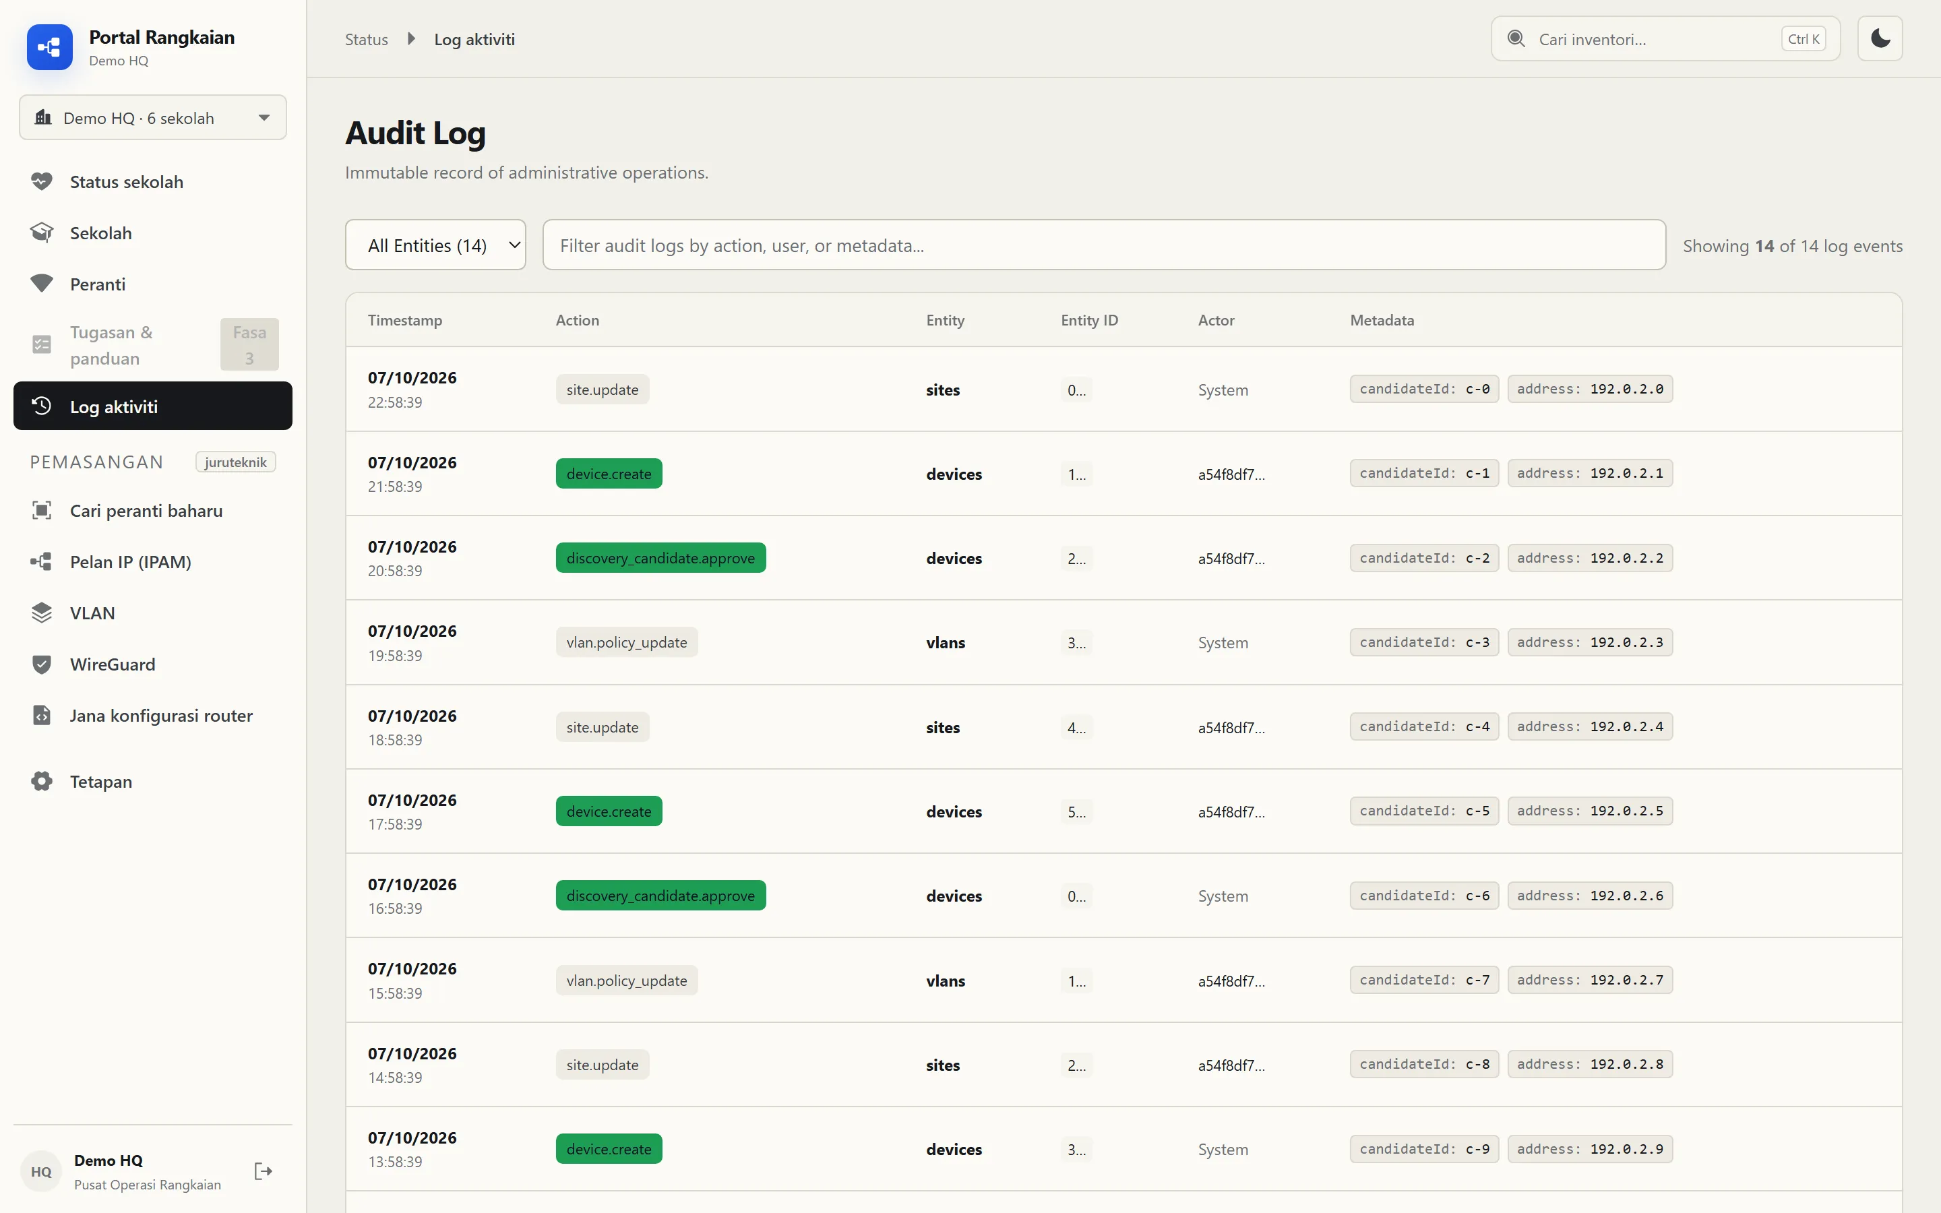The image size is (1941, 1213).
Task: Click vlan.policy_update tag in 19:58:39 row
Action: [x=626, y=643]
